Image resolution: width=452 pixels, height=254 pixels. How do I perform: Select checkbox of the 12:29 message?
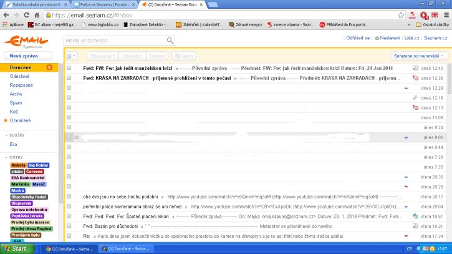69,87
